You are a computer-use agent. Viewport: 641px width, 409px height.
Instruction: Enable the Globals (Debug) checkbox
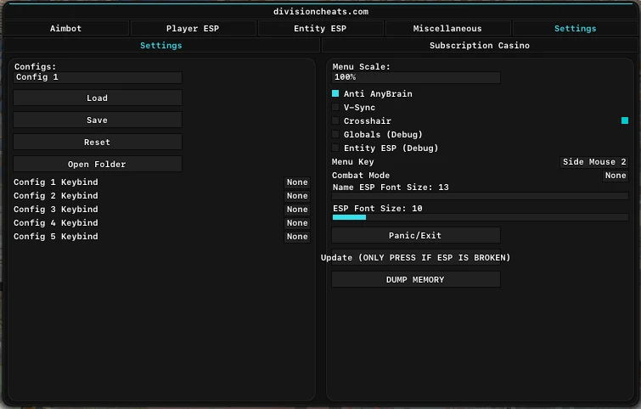pyautogui.click(x=335, y=134)
